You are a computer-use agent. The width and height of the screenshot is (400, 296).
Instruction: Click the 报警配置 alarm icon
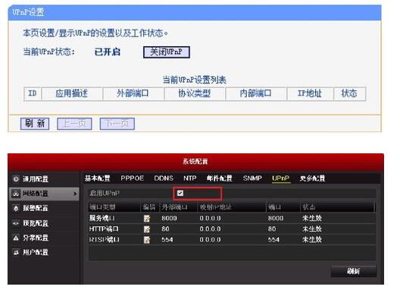pyautogui.click(x=16, y=208)
